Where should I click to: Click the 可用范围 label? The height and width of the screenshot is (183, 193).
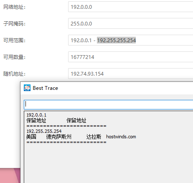15,41
